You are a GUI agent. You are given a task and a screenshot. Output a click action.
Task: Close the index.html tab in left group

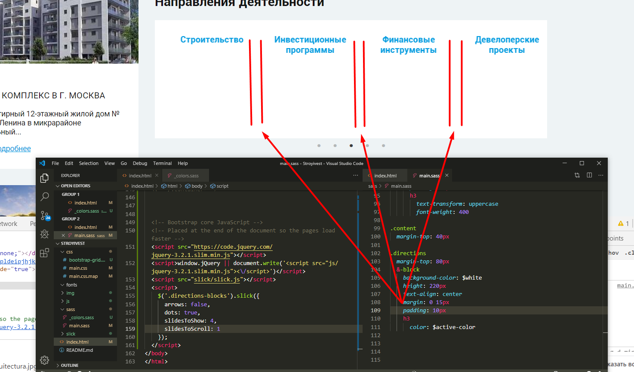point(157,175)
